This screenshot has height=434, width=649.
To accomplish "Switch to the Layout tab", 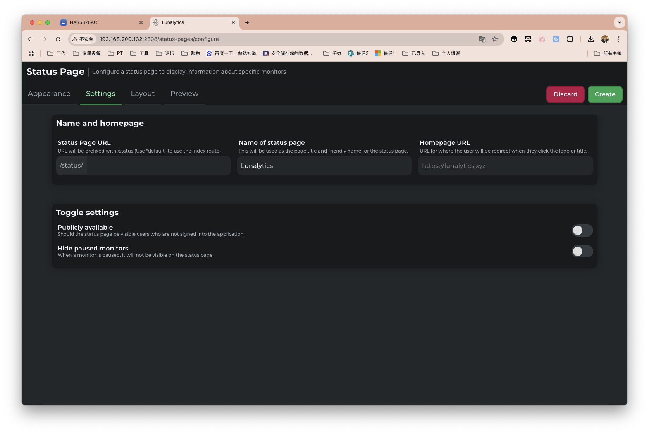I will tap(143, 94).
